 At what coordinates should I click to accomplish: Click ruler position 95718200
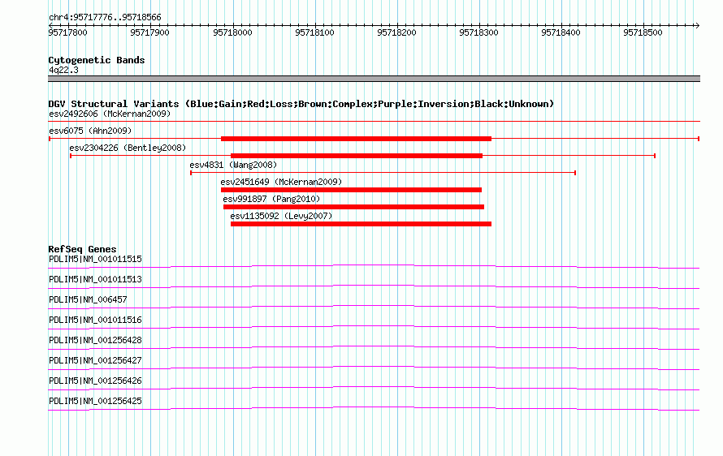tap(396, 32)
